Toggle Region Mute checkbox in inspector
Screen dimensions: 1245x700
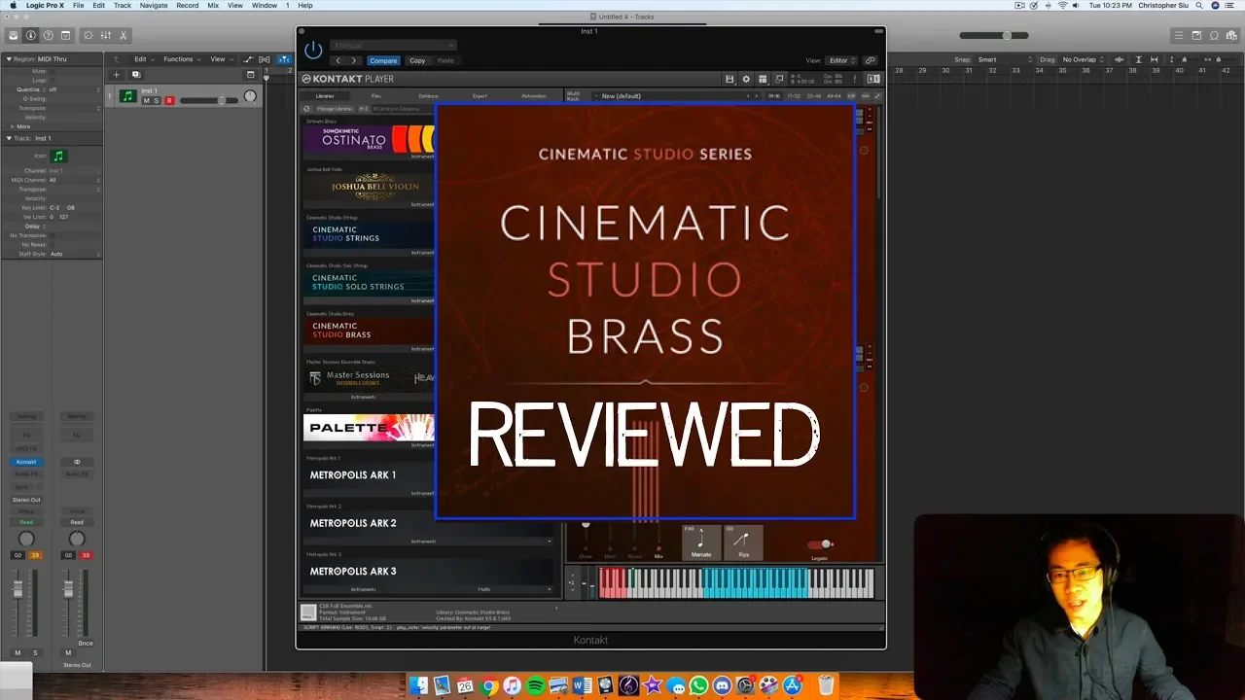(x=53, y=71)
